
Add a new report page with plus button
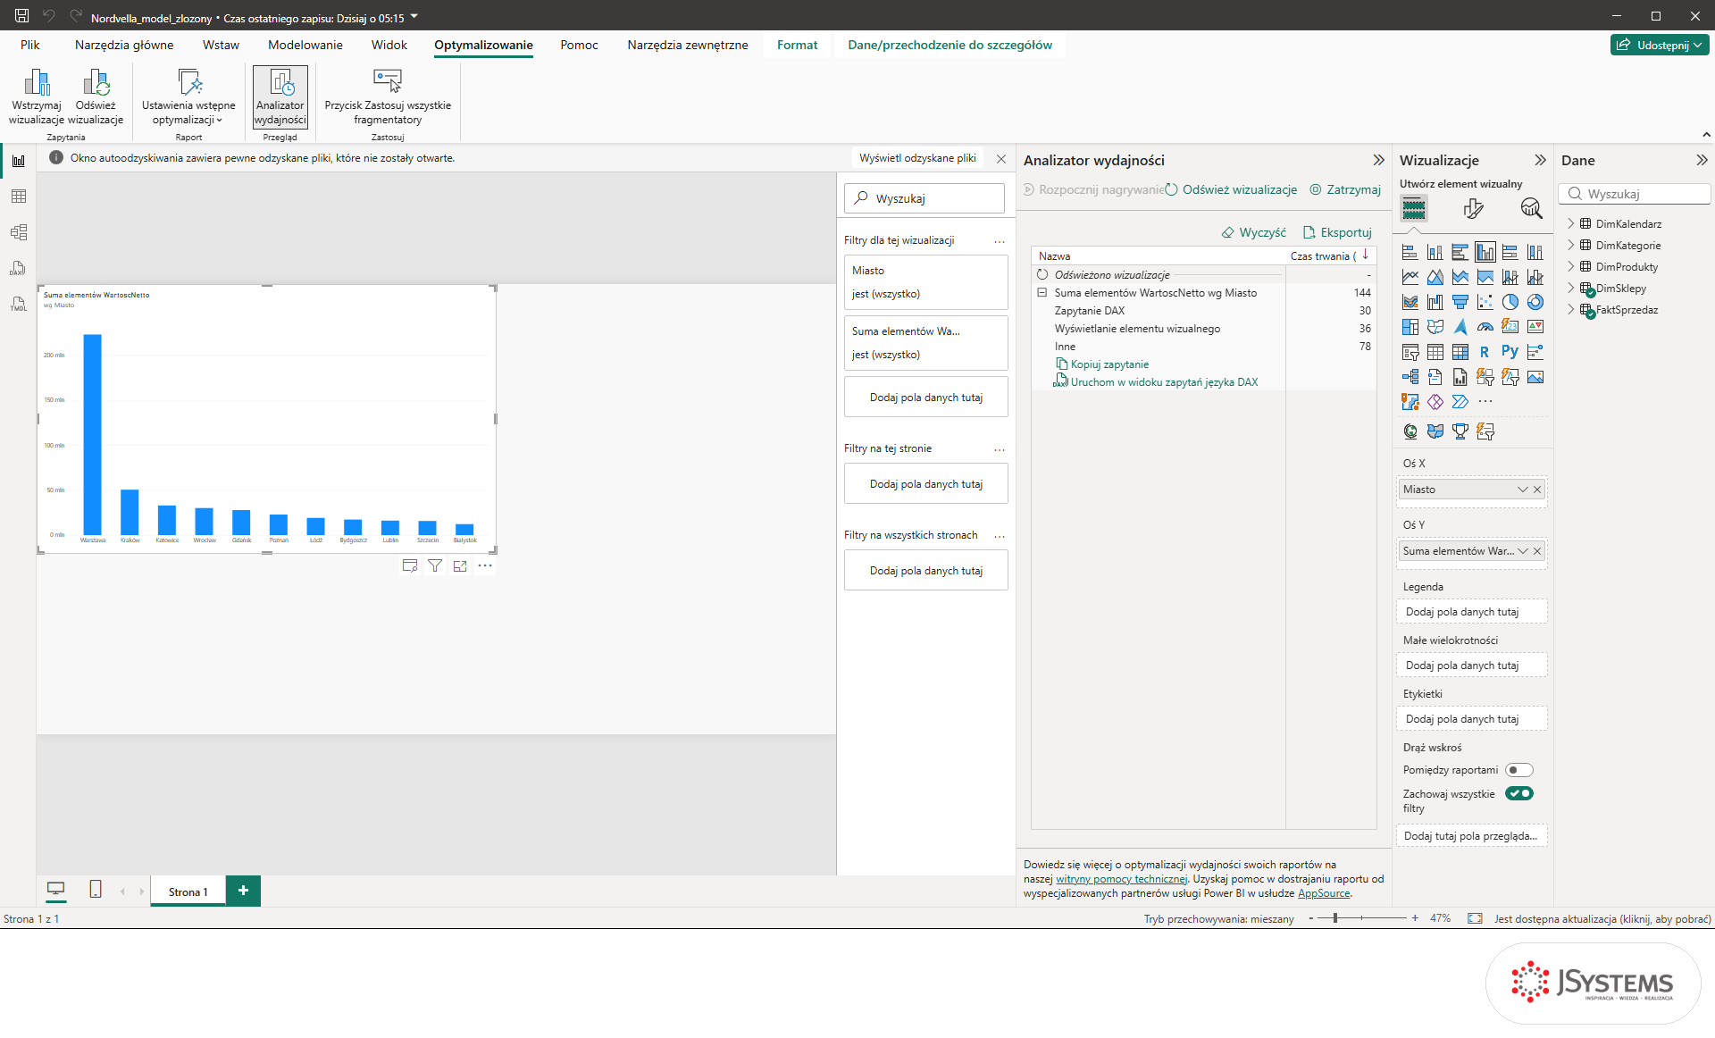[x=243, y=891]
